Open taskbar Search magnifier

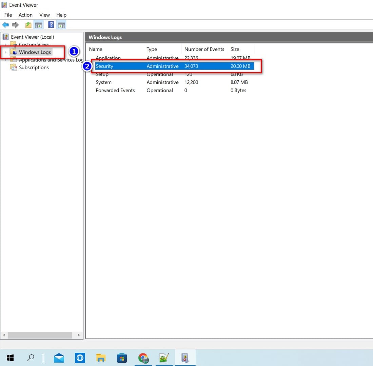(31, 358)
